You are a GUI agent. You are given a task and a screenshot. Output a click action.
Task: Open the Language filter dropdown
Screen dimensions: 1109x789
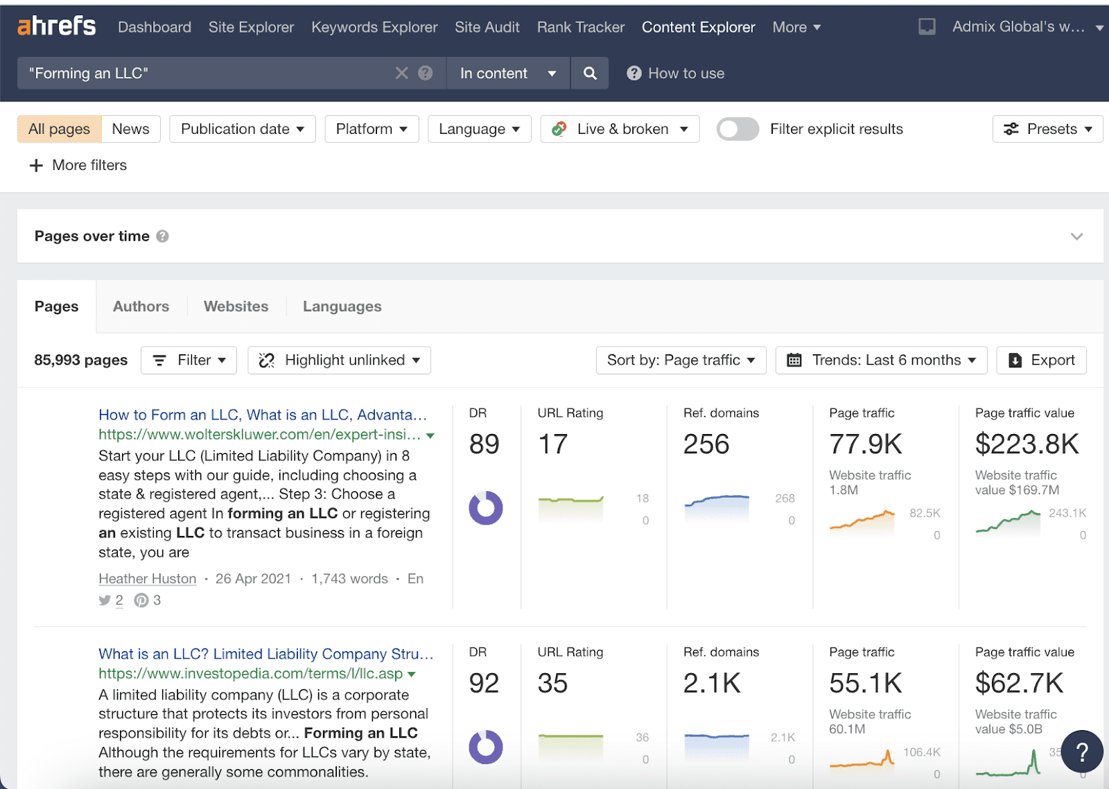[x=480, y=129]
